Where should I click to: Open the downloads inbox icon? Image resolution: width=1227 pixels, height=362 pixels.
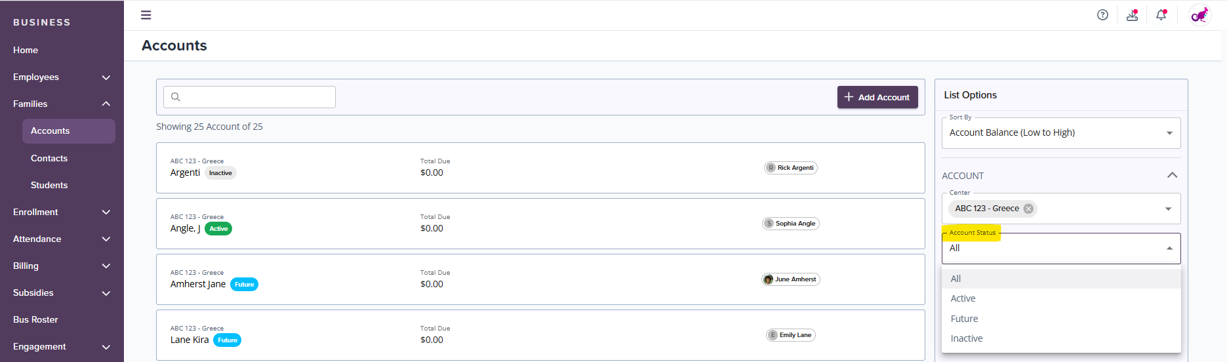pos(1132,15)
